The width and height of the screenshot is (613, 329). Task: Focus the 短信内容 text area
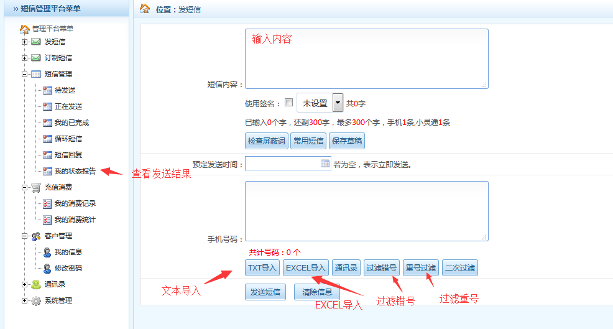coord(367,58)
